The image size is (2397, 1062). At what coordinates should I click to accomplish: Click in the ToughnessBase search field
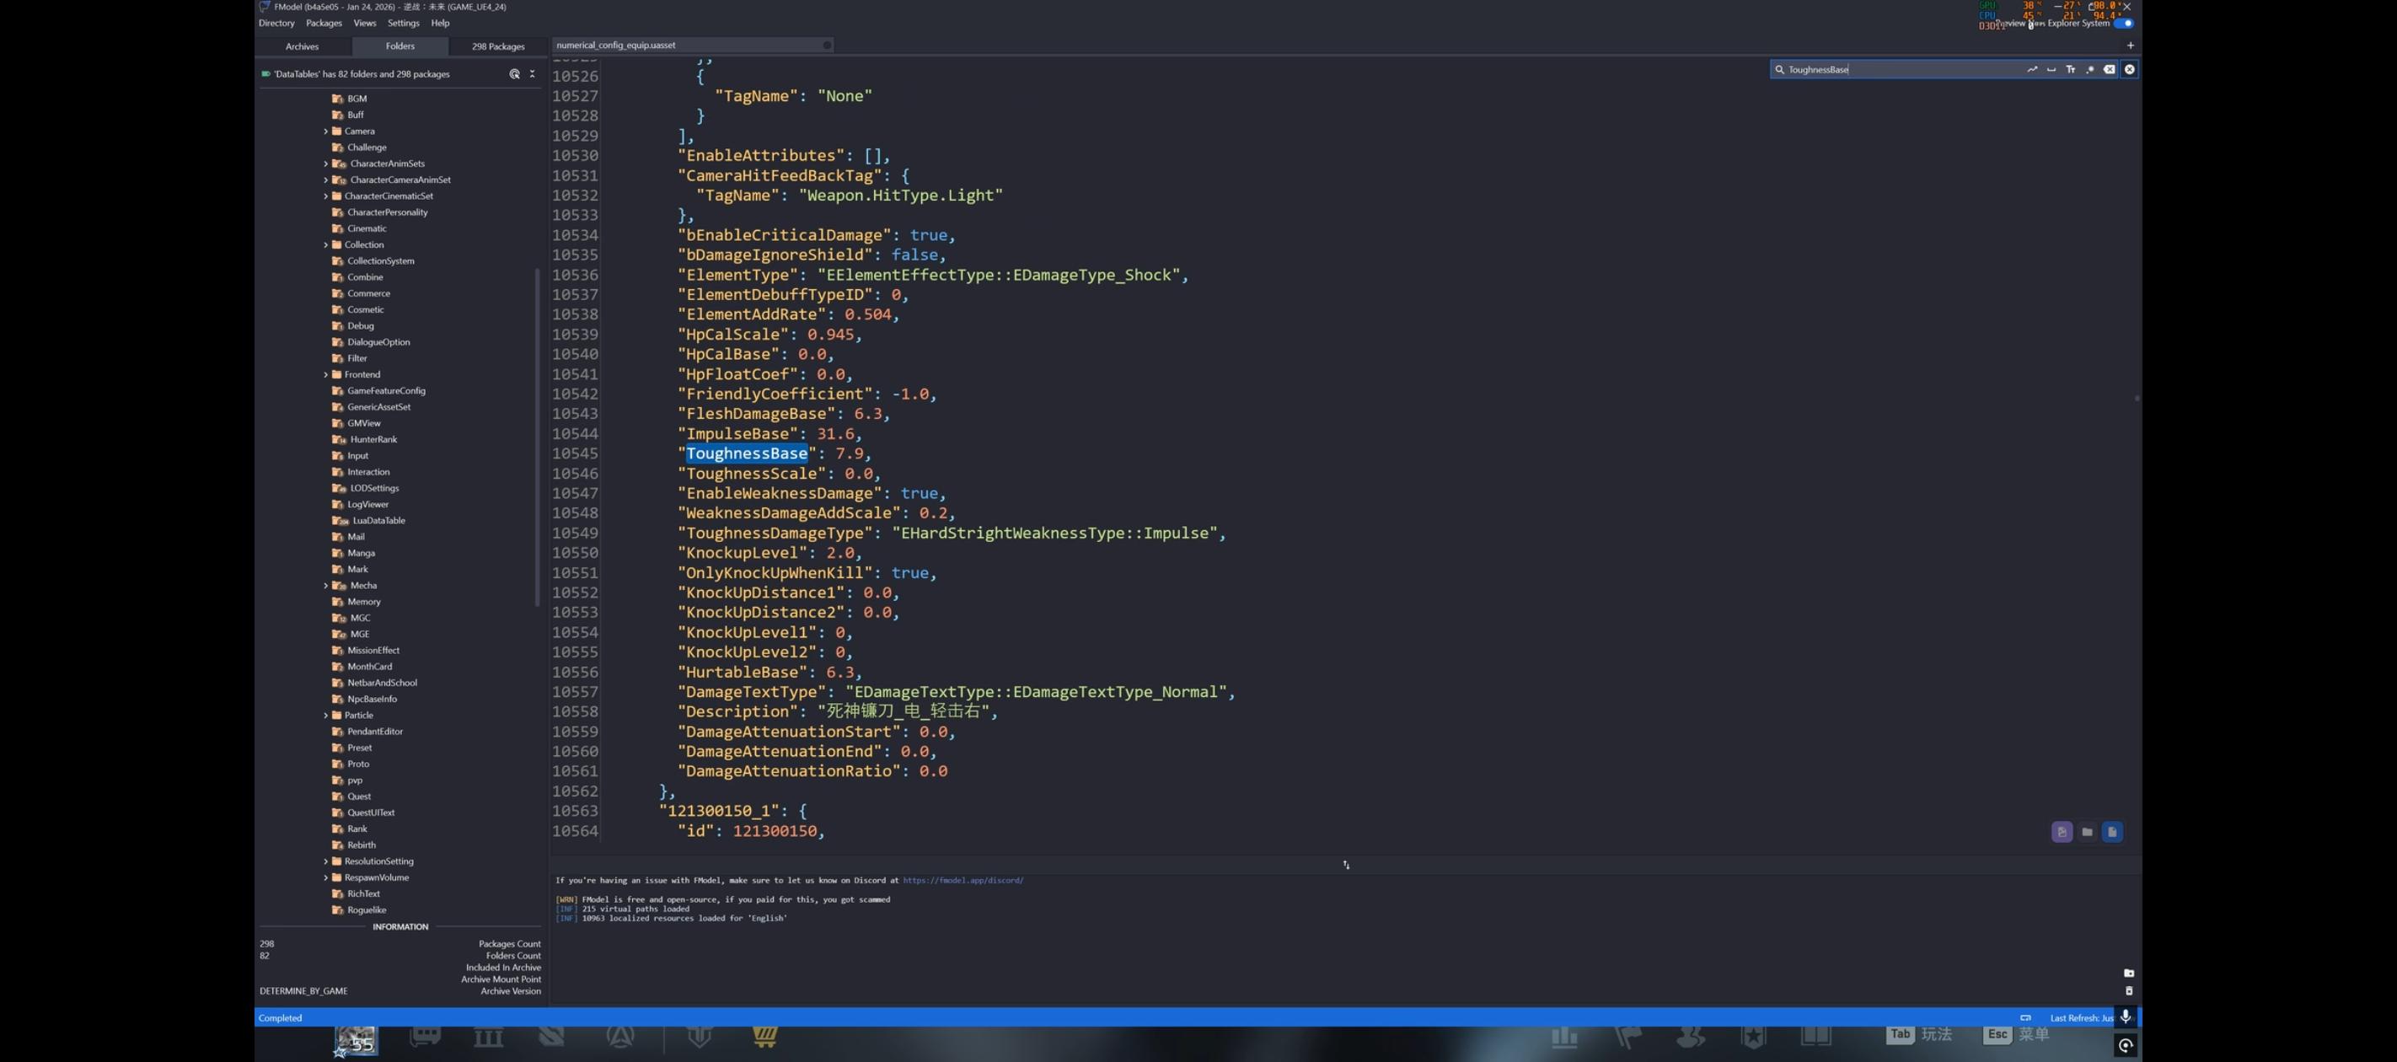coord(1898,70)
